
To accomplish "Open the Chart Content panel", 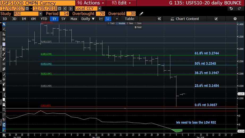I will [185, 19].
